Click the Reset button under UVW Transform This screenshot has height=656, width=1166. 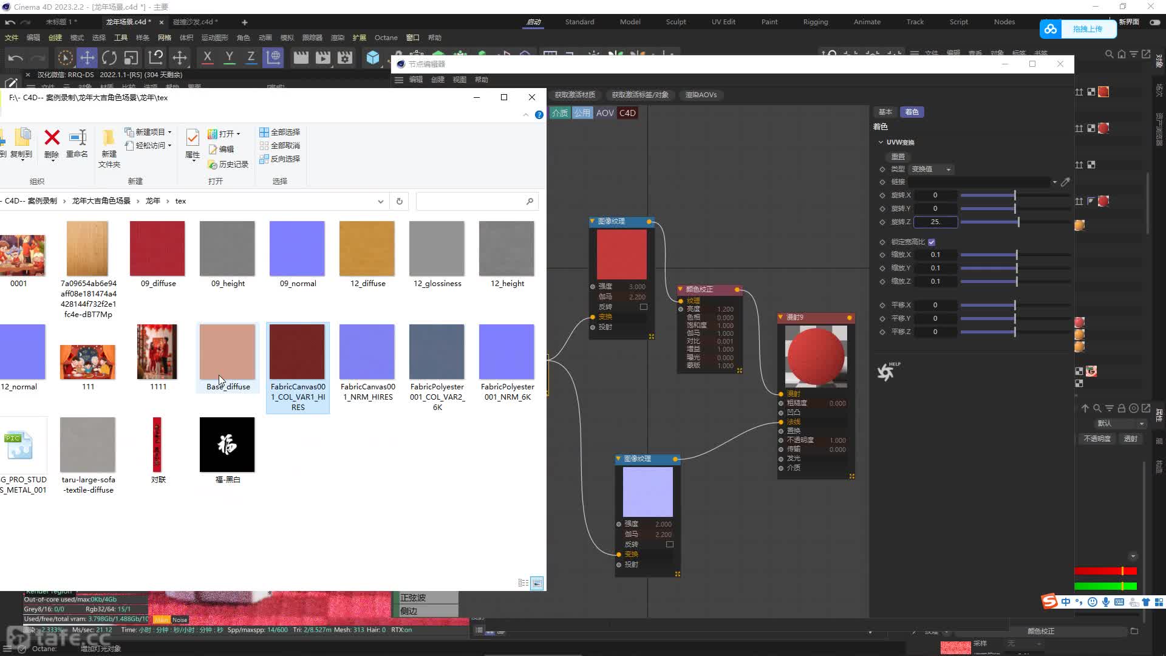[898, 157]
